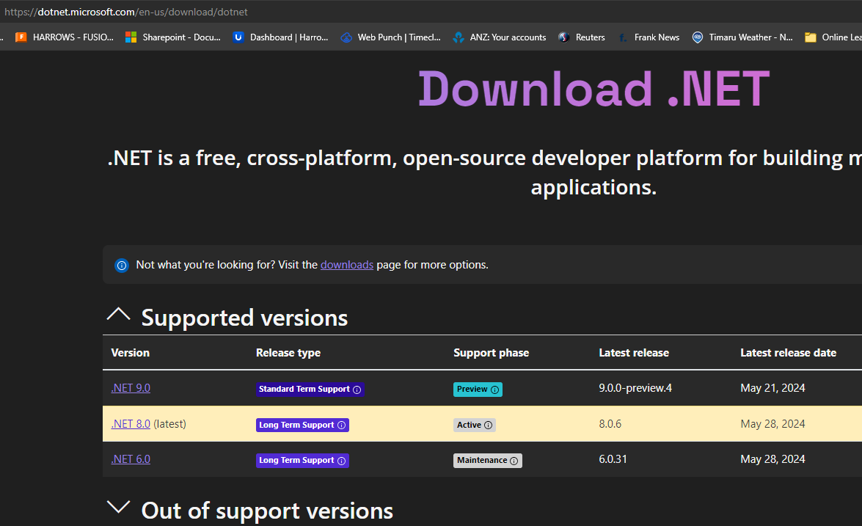Click the blue info icon in the notice banner

(122, 266)
